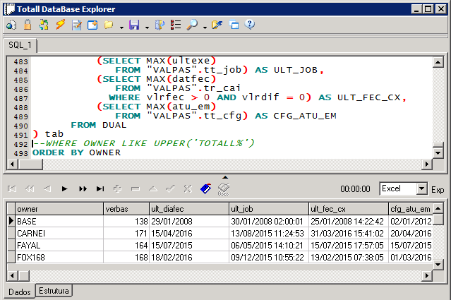Click the blue columns with arrow icon
The height and width of the screenshot is (300, 451).
pyautogui.click(x=160, y=25)
